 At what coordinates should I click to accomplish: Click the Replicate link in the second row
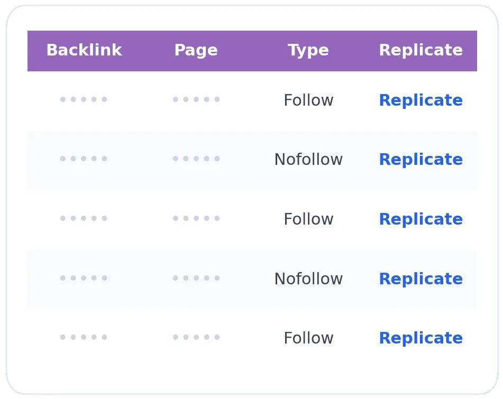tap(420, 160)
